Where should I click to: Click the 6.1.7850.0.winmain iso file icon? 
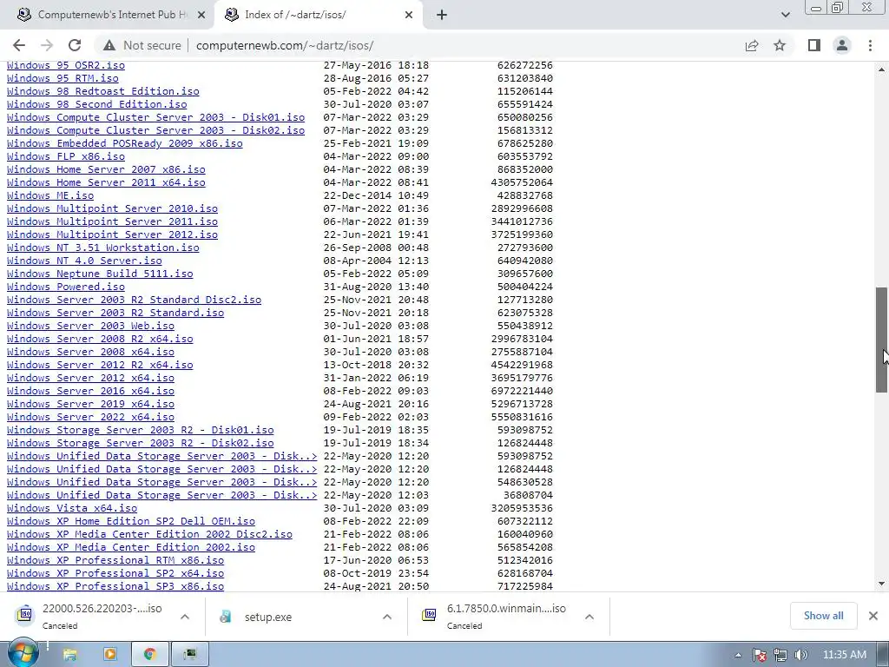pos(429,615)
